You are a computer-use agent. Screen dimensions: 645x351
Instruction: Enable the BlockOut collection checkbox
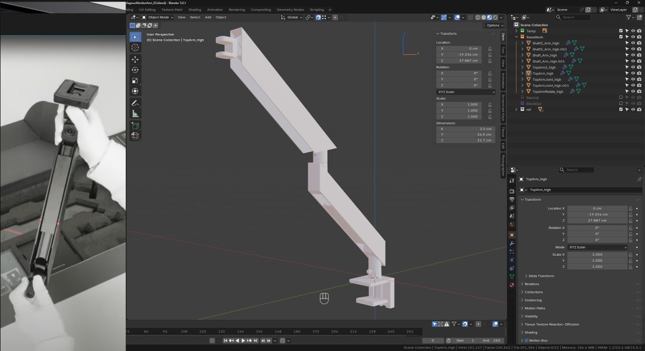point(621,104)
